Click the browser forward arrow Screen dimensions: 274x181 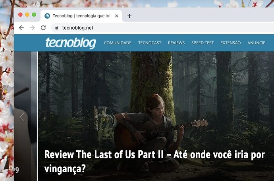click(x=32, y=28)
